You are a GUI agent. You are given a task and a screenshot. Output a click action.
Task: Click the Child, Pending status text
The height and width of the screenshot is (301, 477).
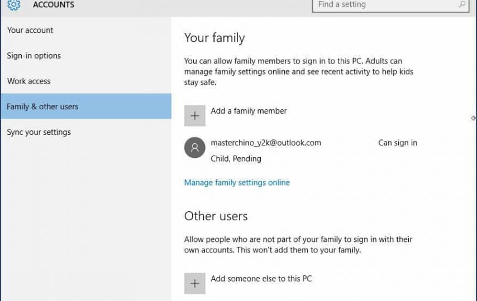(236, 158)
